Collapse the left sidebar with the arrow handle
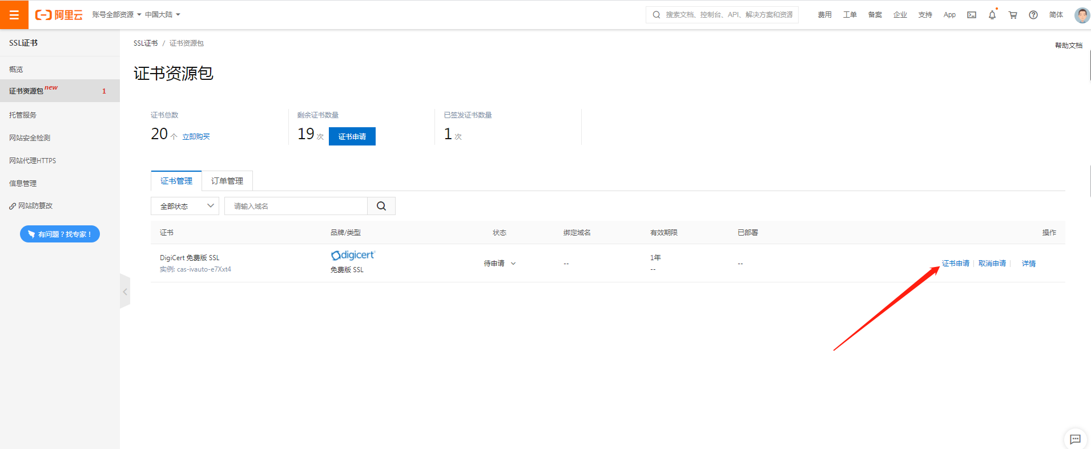 pyautogui.click(x=125, y=292)
